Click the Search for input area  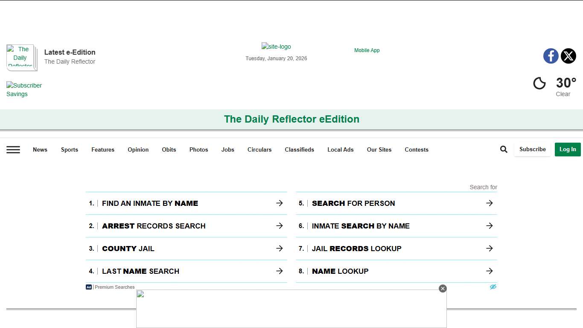[483, 187]
